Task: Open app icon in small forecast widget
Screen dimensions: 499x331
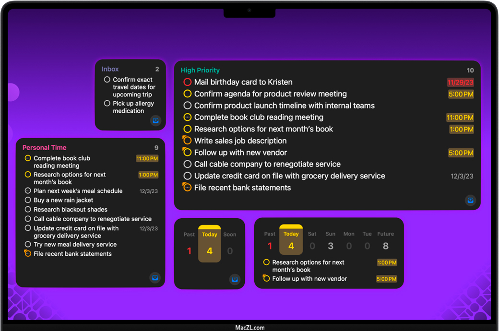Action: point(235,280)
